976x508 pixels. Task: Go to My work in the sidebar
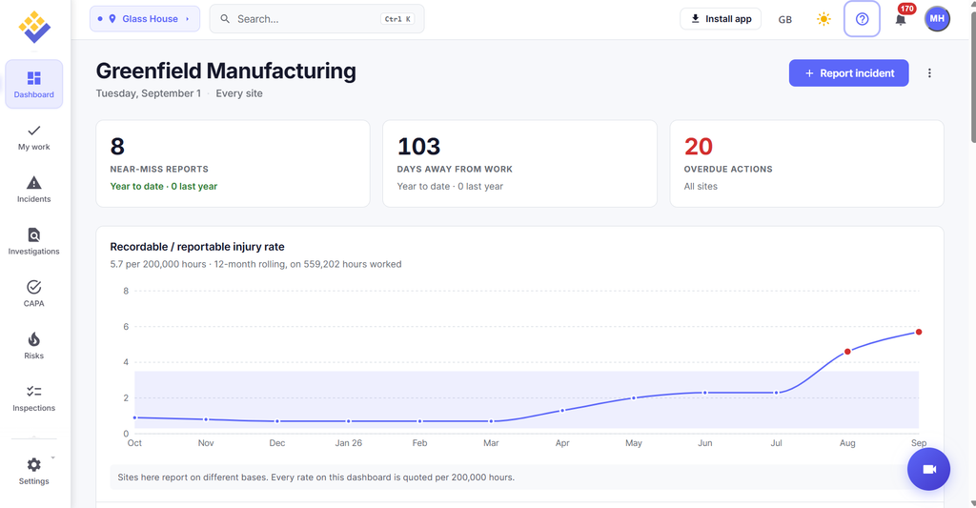pos(34,137)
